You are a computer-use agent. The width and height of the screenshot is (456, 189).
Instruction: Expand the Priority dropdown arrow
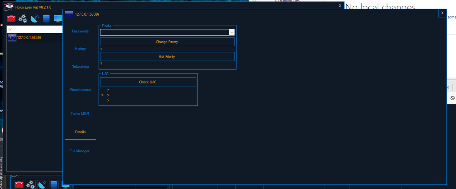point(232,32)
